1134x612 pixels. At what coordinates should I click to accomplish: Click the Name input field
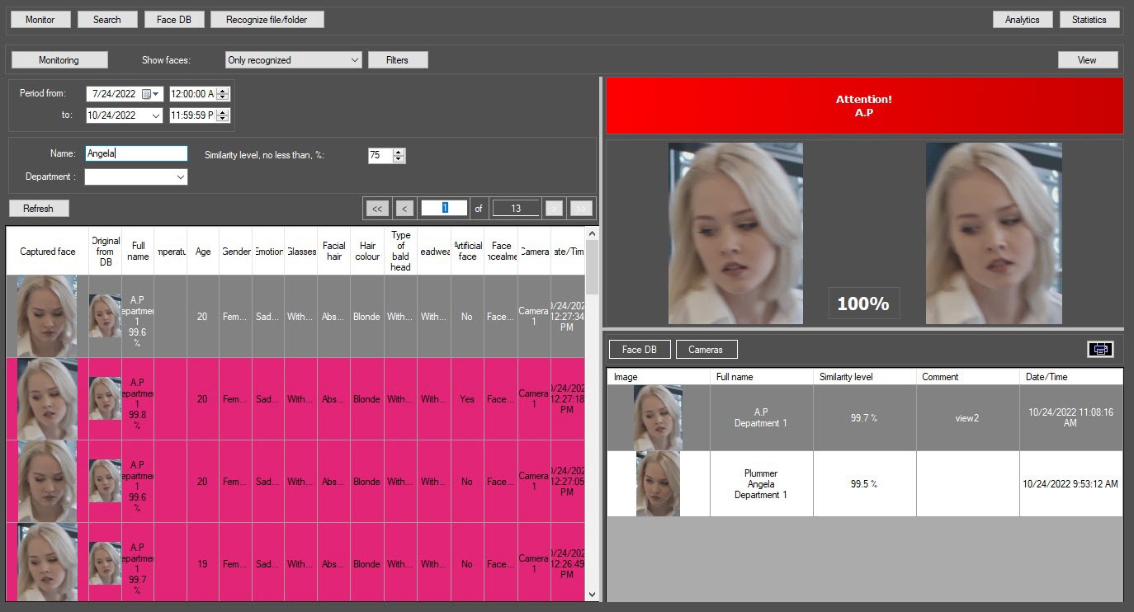click(x=136, y=153)
